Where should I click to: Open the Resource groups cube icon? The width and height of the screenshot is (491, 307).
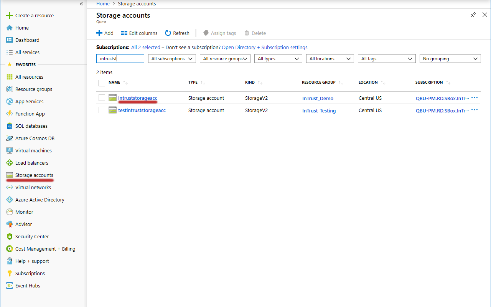coord(10,89)
